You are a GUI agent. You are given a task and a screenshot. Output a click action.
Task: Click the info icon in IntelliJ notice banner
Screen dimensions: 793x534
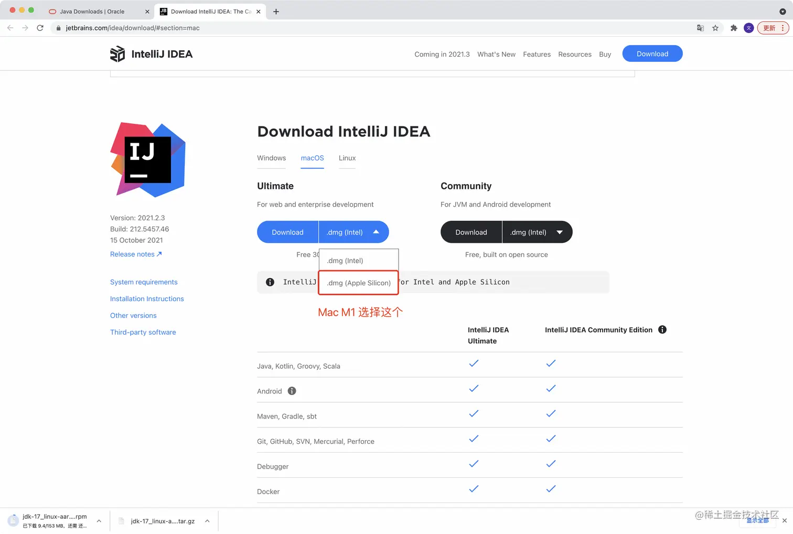click(x=270, y=282)
